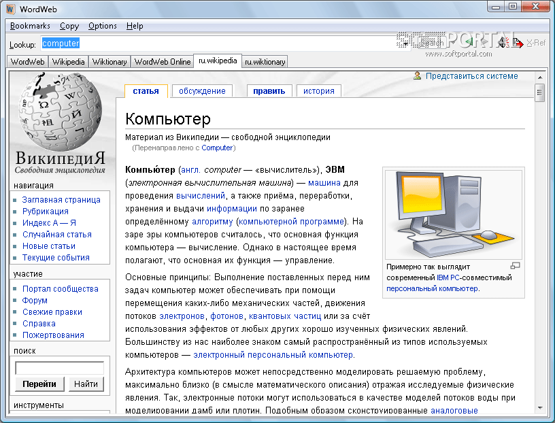Open 'Рубрикация' in navigation

[46, 211]
